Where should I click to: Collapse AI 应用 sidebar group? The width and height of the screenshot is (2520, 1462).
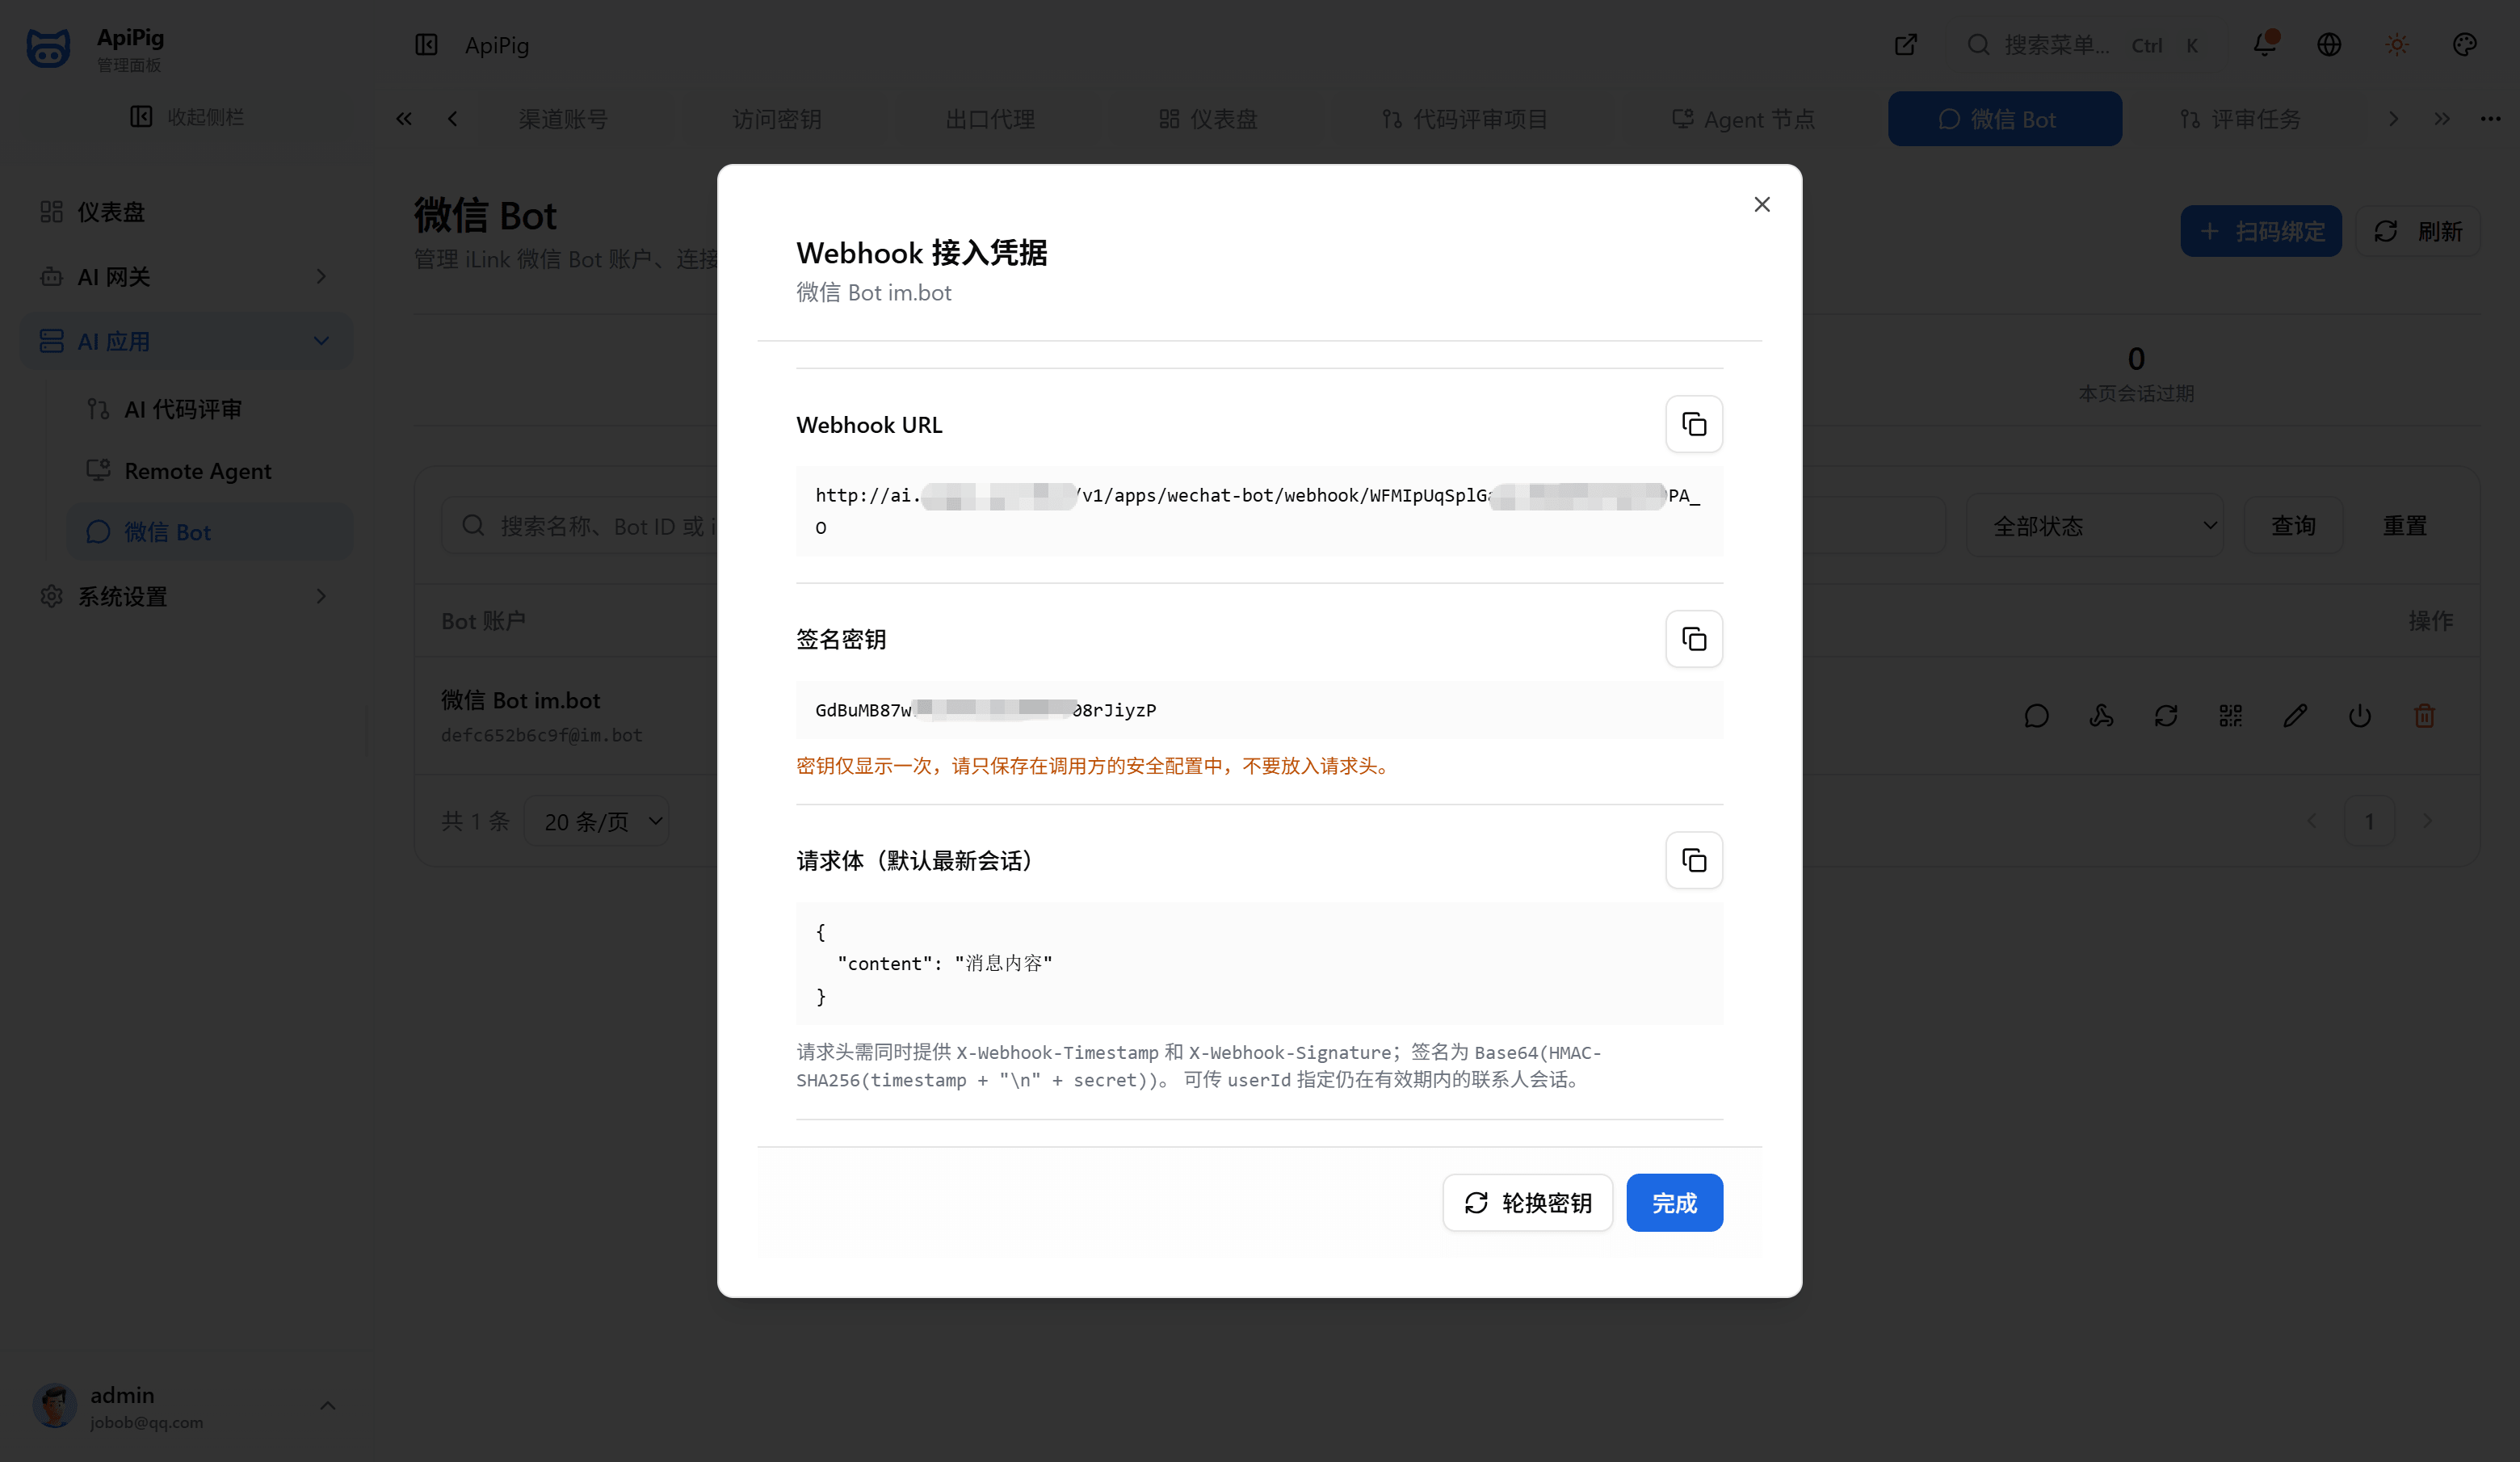pos(187,341)
